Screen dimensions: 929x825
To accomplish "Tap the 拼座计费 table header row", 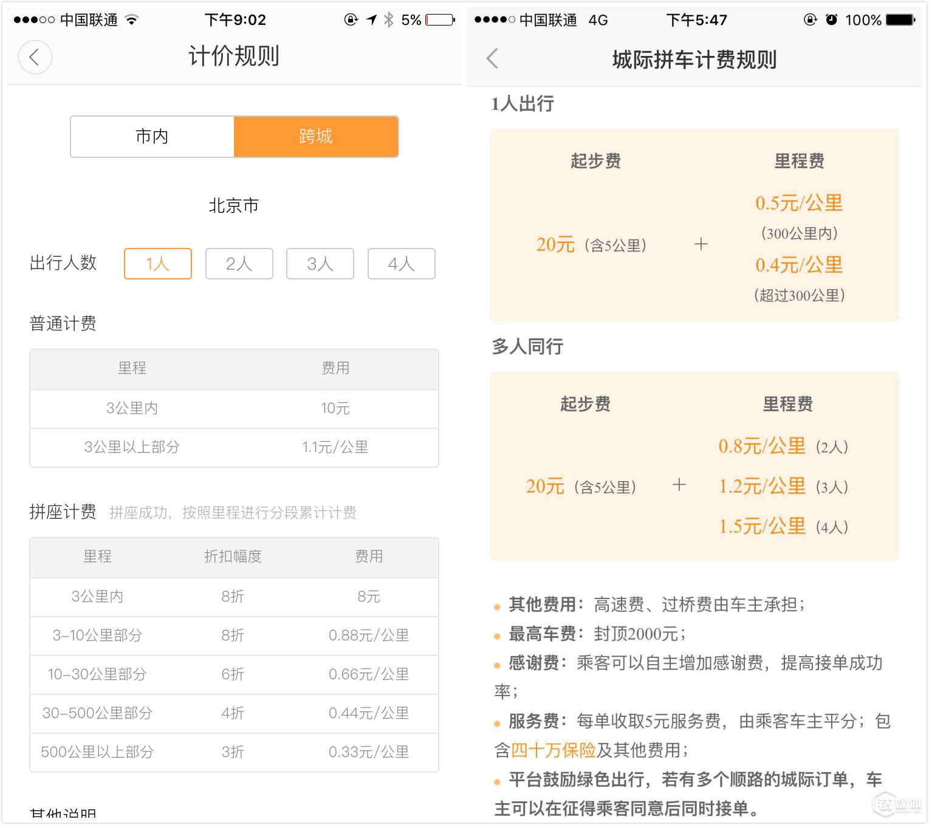I will (233, 557).
